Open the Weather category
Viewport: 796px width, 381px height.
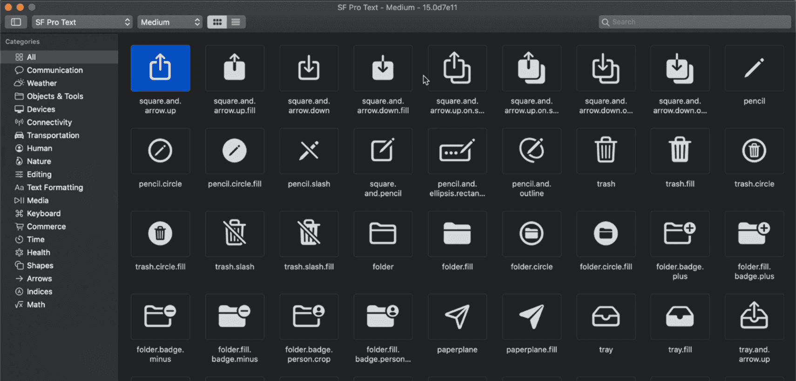(41, 83)
